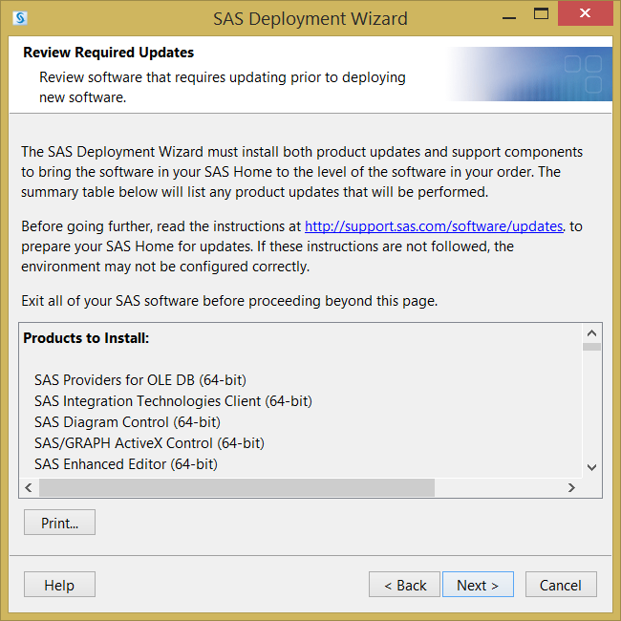621x621 pixels.
Task: Click the vertical scrollbar thumb in list
Action: click(591, 347)
